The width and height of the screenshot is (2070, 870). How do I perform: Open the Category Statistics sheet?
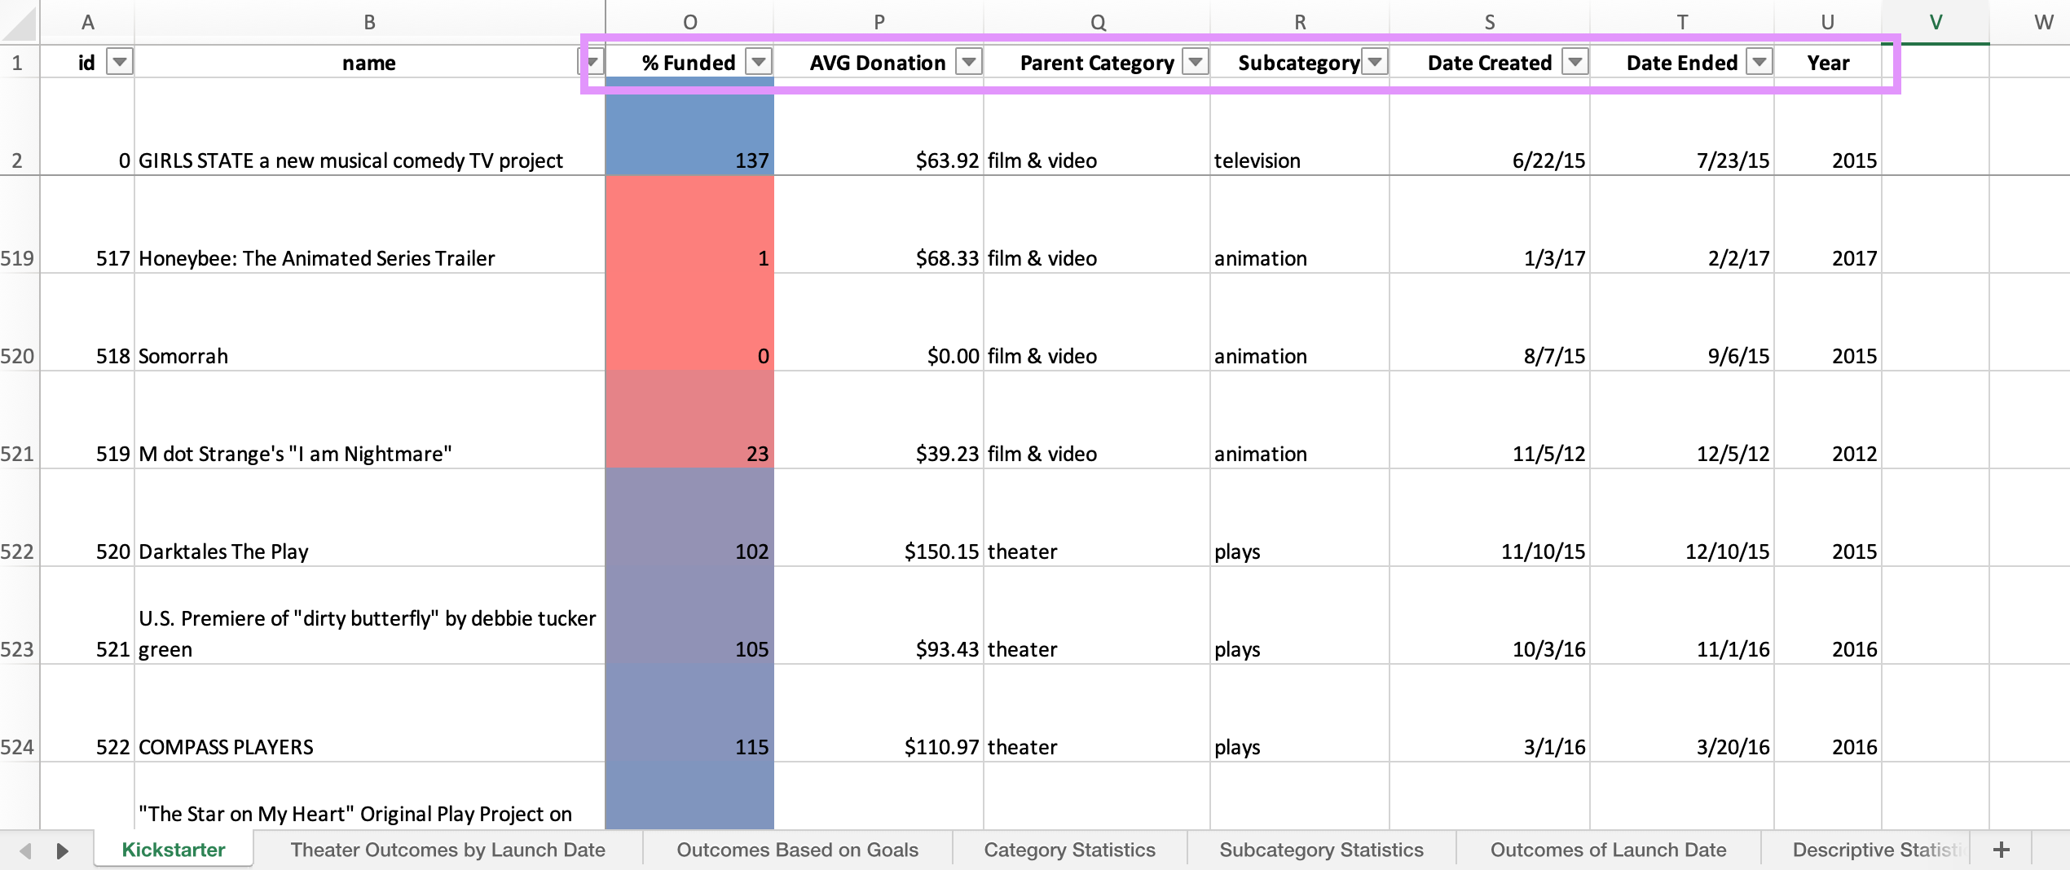click(x=1069, y=850)
